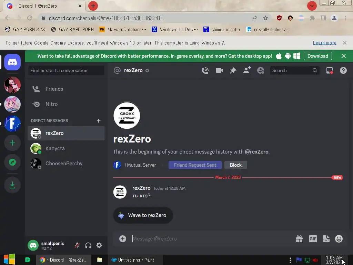Open the red cartoon character server icon
Image resolution: width=353 pixels, height=265 pixels.
12,85
